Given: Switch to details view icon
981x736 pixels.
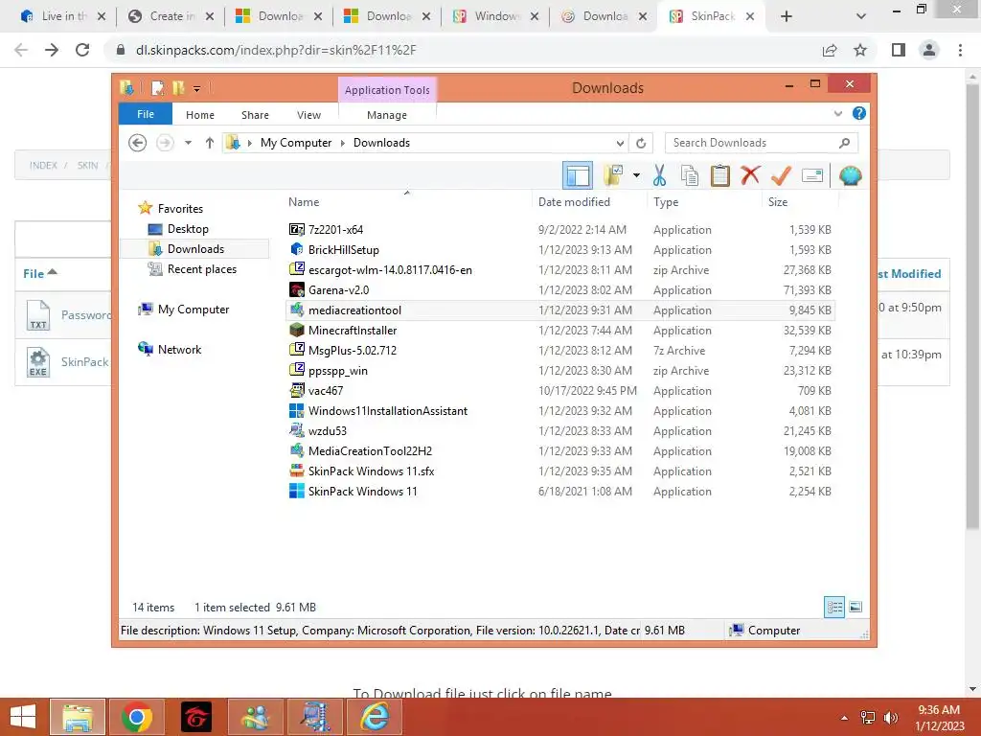Looking at the screenshot, I should 834,607.
